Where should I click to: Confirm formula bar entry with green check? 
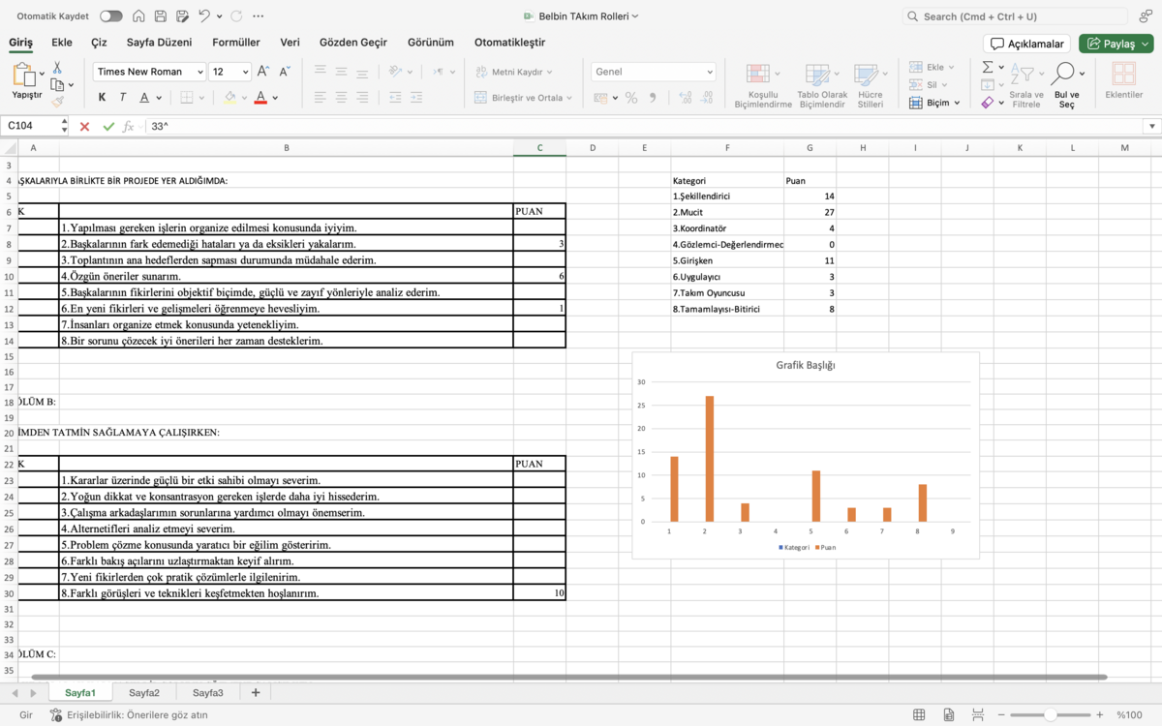[107, 127]
